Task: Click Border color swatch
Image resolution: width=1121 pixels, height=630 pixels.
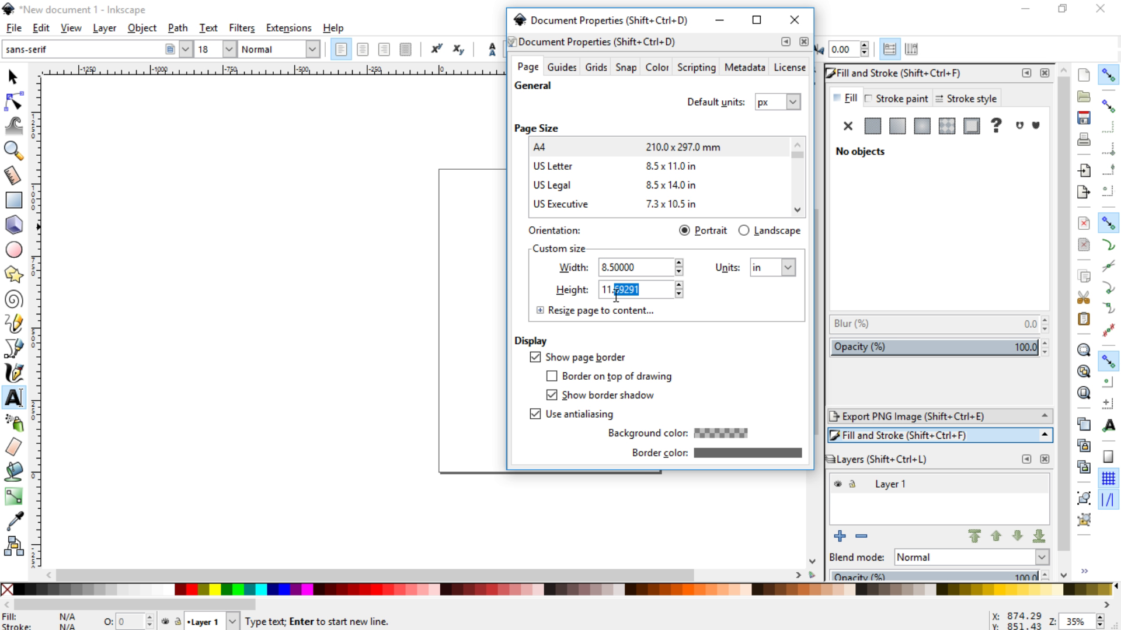Action: [x=747, y=453]
